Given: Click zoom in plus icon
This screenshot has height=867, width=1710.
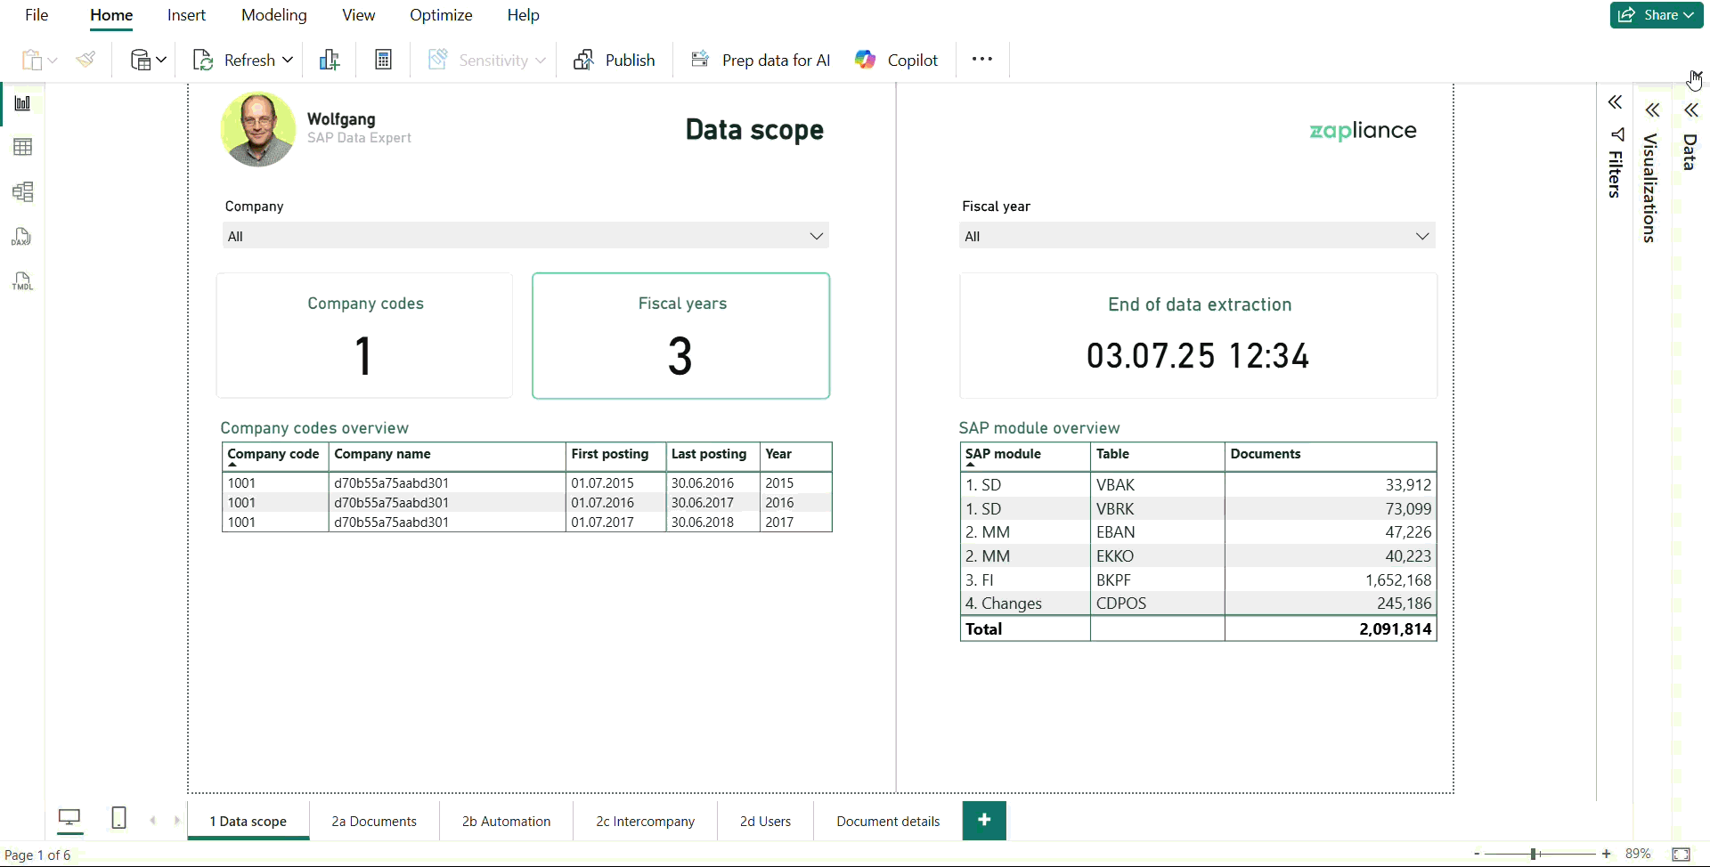Looking at the screenshot, I should tap(1606, 854).
